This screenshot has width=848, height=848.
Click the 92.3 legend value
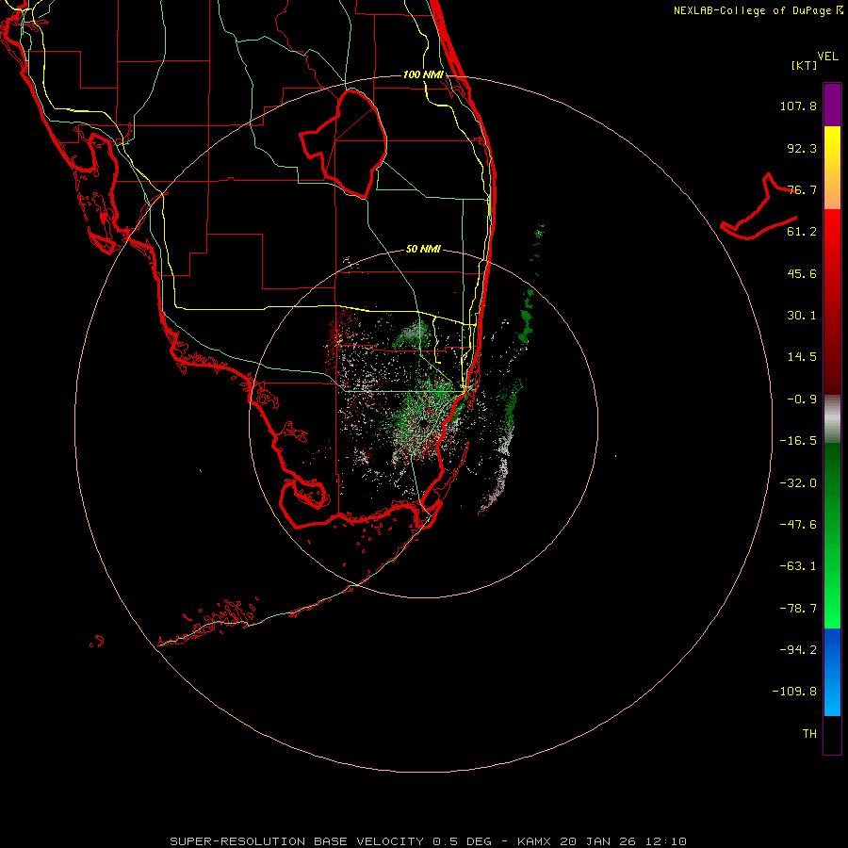802,148
